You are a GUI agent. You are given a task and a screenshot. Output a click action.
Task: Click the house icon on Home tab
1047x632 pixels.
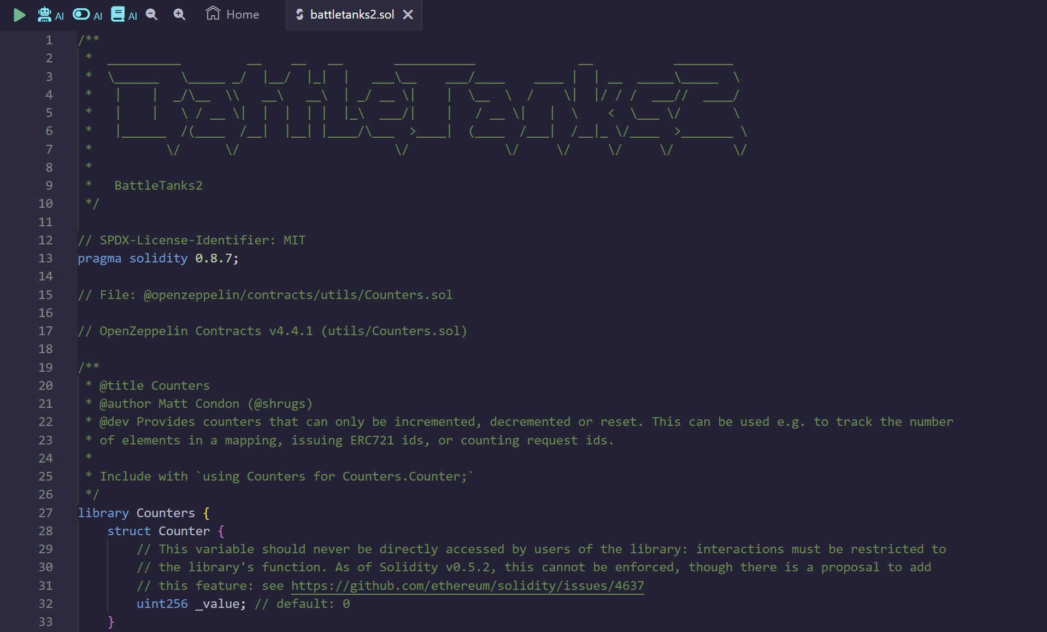(213, 14)
